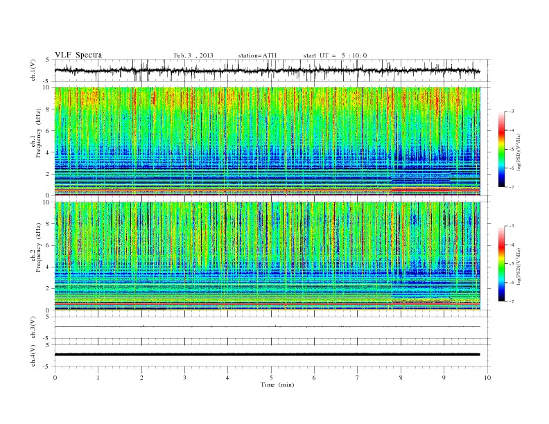549x424 pixels.
Task: Select the date text 'Feb. 3, 2013'
Action: click(193, 55)
